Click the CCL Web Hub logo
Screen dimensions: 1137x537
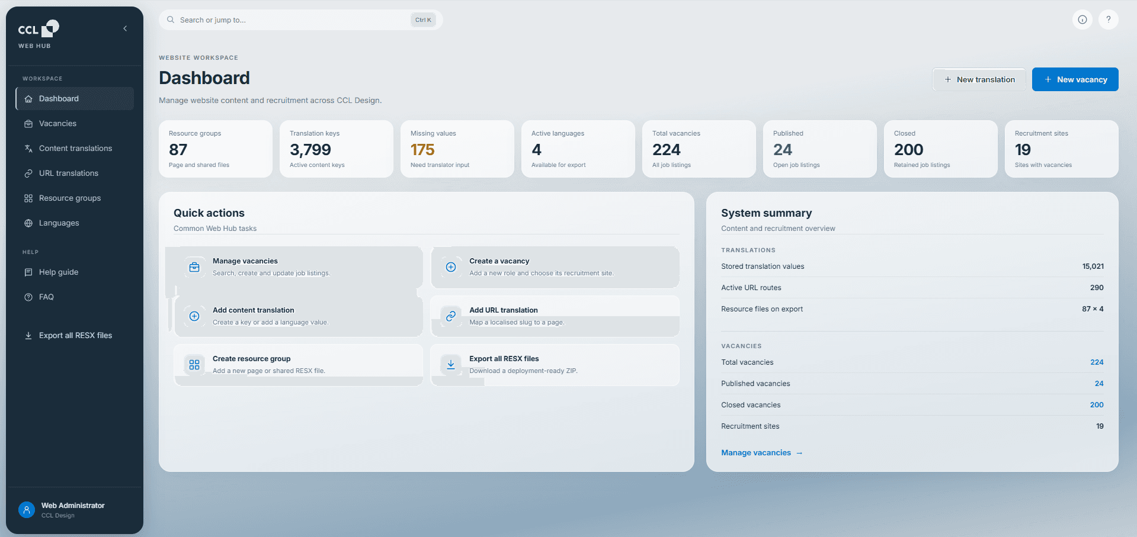[39, 34]
